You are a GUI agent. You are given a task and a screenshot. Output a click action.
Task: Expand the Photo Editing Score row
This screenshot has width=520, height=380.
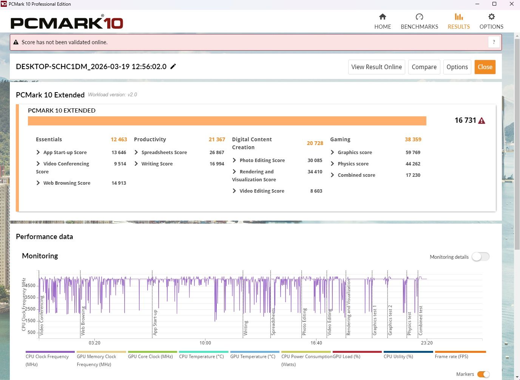click(x=235, y=160)
